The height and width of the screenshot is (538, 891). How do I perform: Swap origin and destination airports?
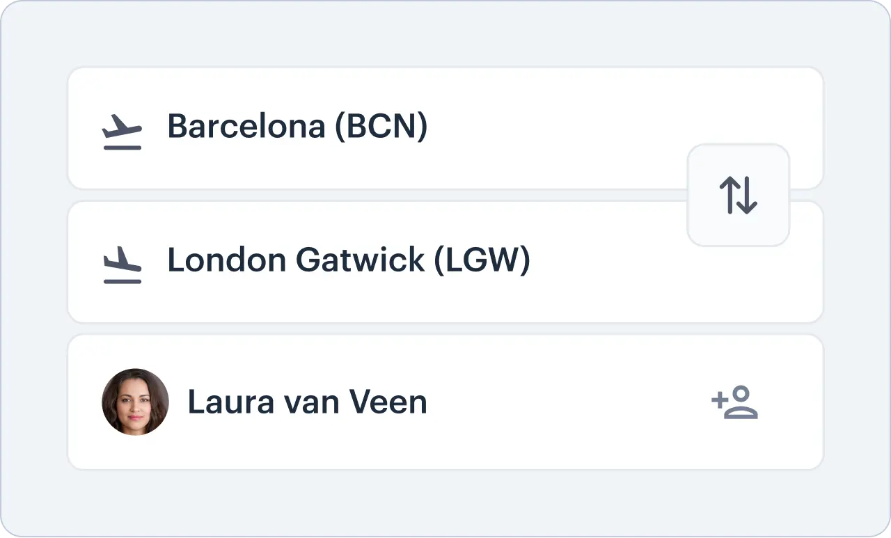(x=738, y=195)
